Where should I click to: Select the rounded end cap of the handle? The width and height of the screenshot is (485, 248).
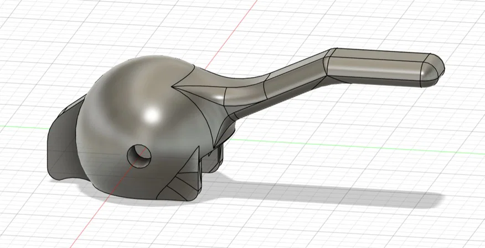tap(433, 70)
